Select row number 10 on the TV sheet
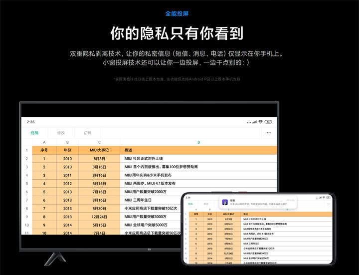The width and height of the screenshot is (359, 275). pos(27,225)
